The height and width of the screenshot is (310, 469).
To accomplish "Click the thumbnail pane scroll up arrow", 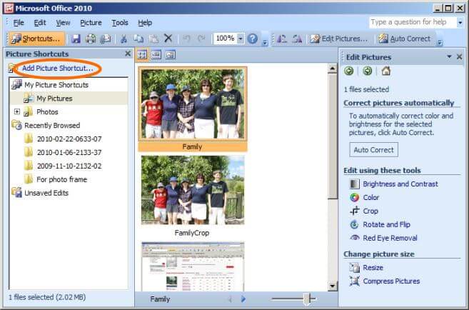I will 333,69.
